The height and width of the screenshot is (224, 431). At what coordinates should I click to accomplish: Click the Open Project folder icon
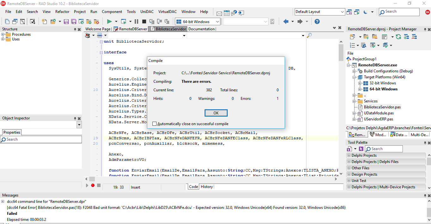(x=52, y=21)
